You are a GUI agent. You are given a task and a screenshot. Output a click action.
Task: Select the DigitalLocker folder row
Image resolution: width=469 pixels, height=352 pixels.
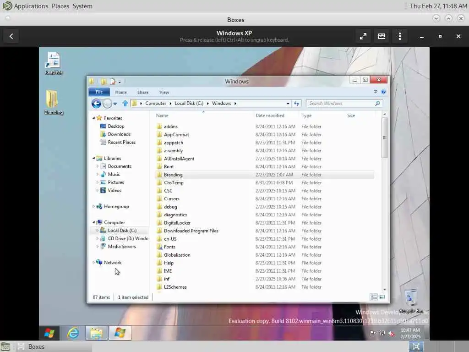coord(265,223)
